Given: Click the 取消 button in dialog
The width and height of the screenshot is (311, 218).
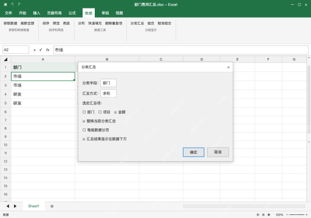Looking at the screenshot, I should tap(218, 152).
